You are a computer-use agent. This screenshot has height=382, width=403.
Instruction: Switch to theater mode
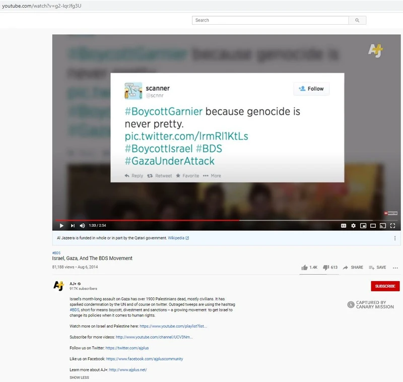click(373, 226)
